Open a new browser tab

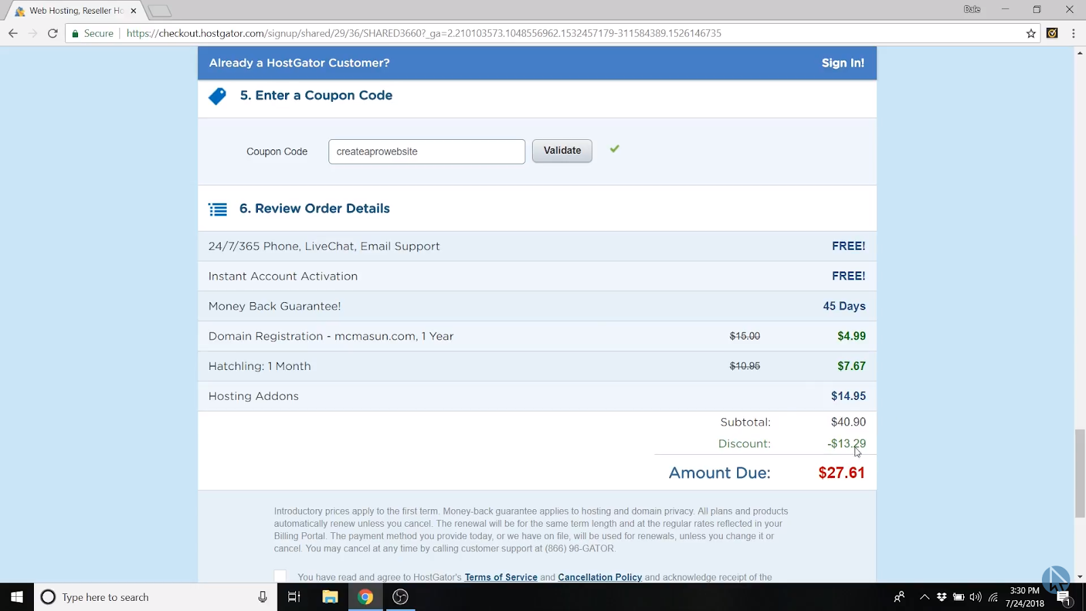point(160,11)
